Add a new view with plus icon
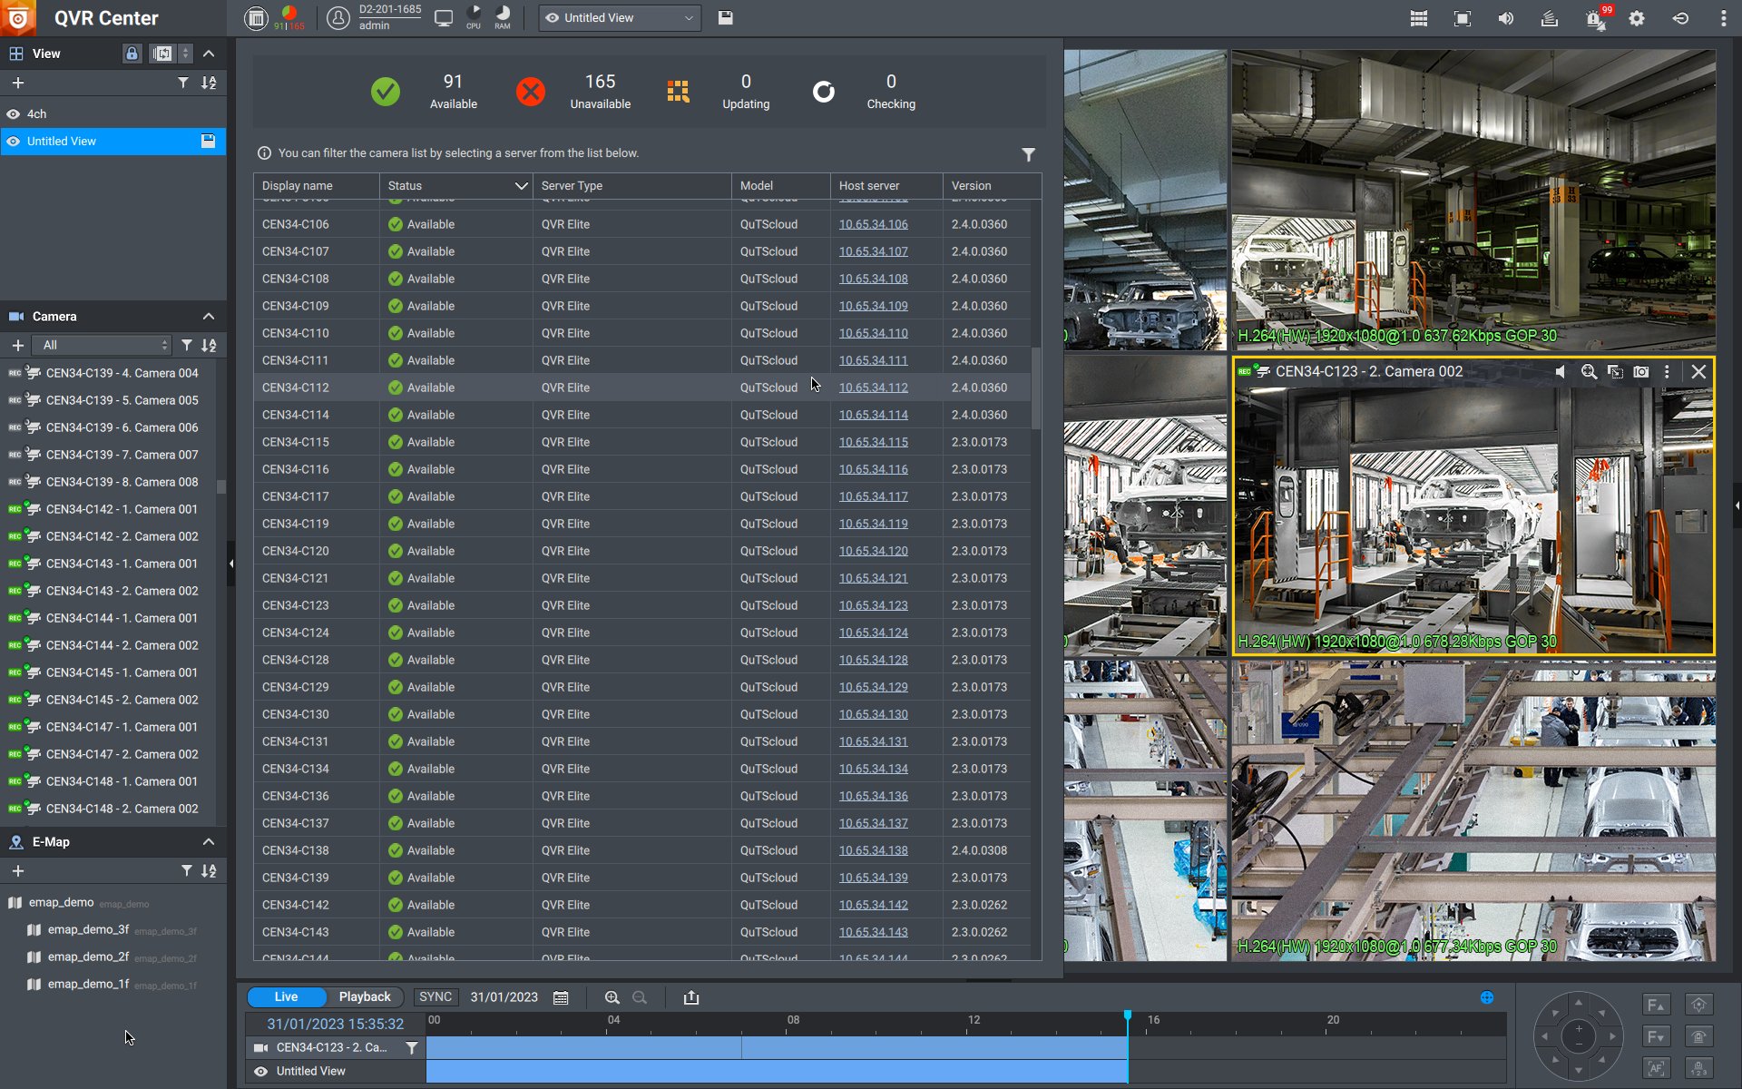Screen dimensions: 1742x1089 coord(17,83)
